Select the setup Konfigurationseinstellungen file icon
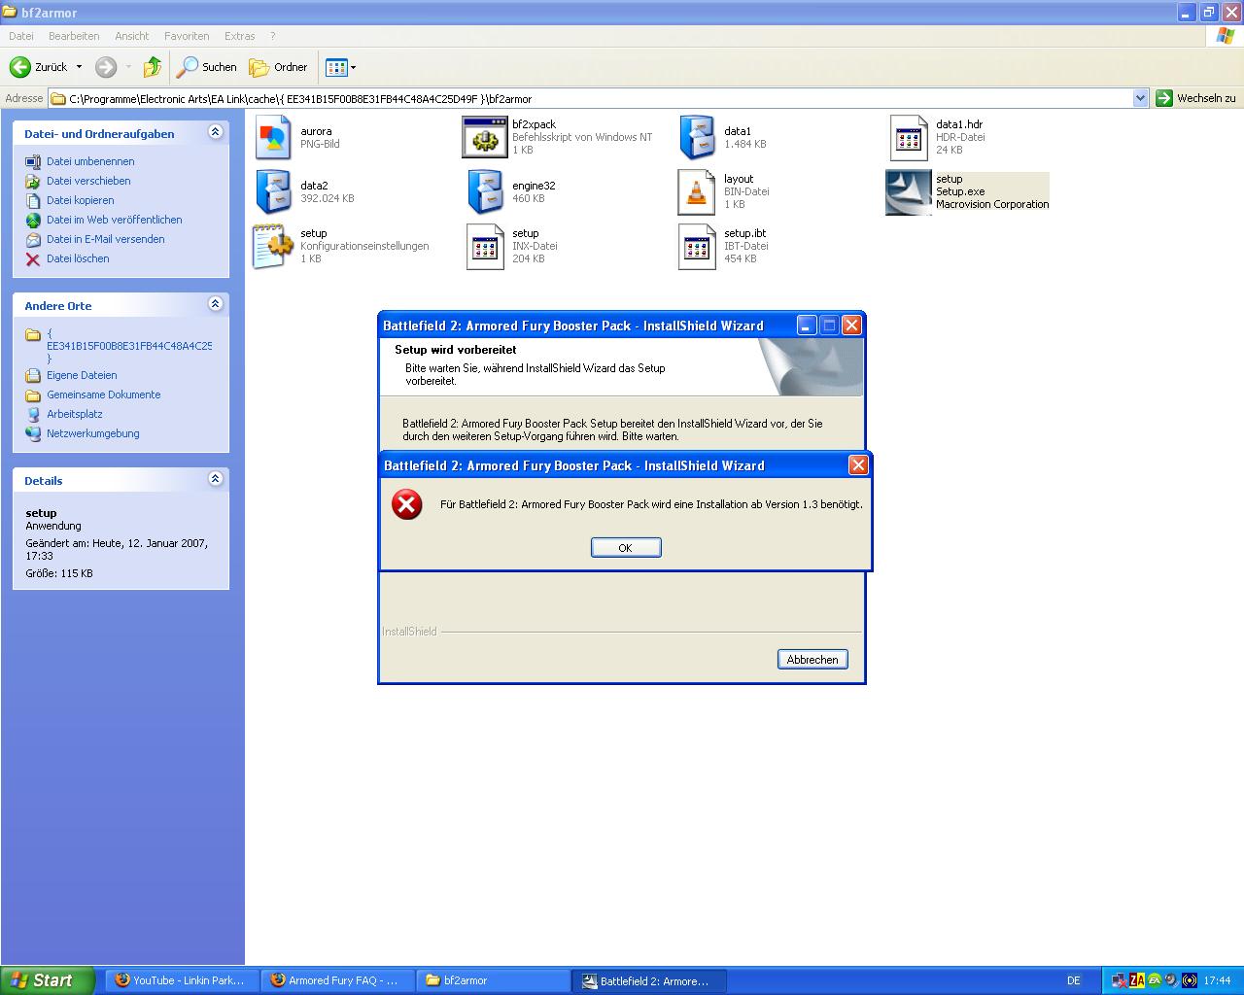The height and width of the screenshot is (995, 1244). click(x=273, y=246)
